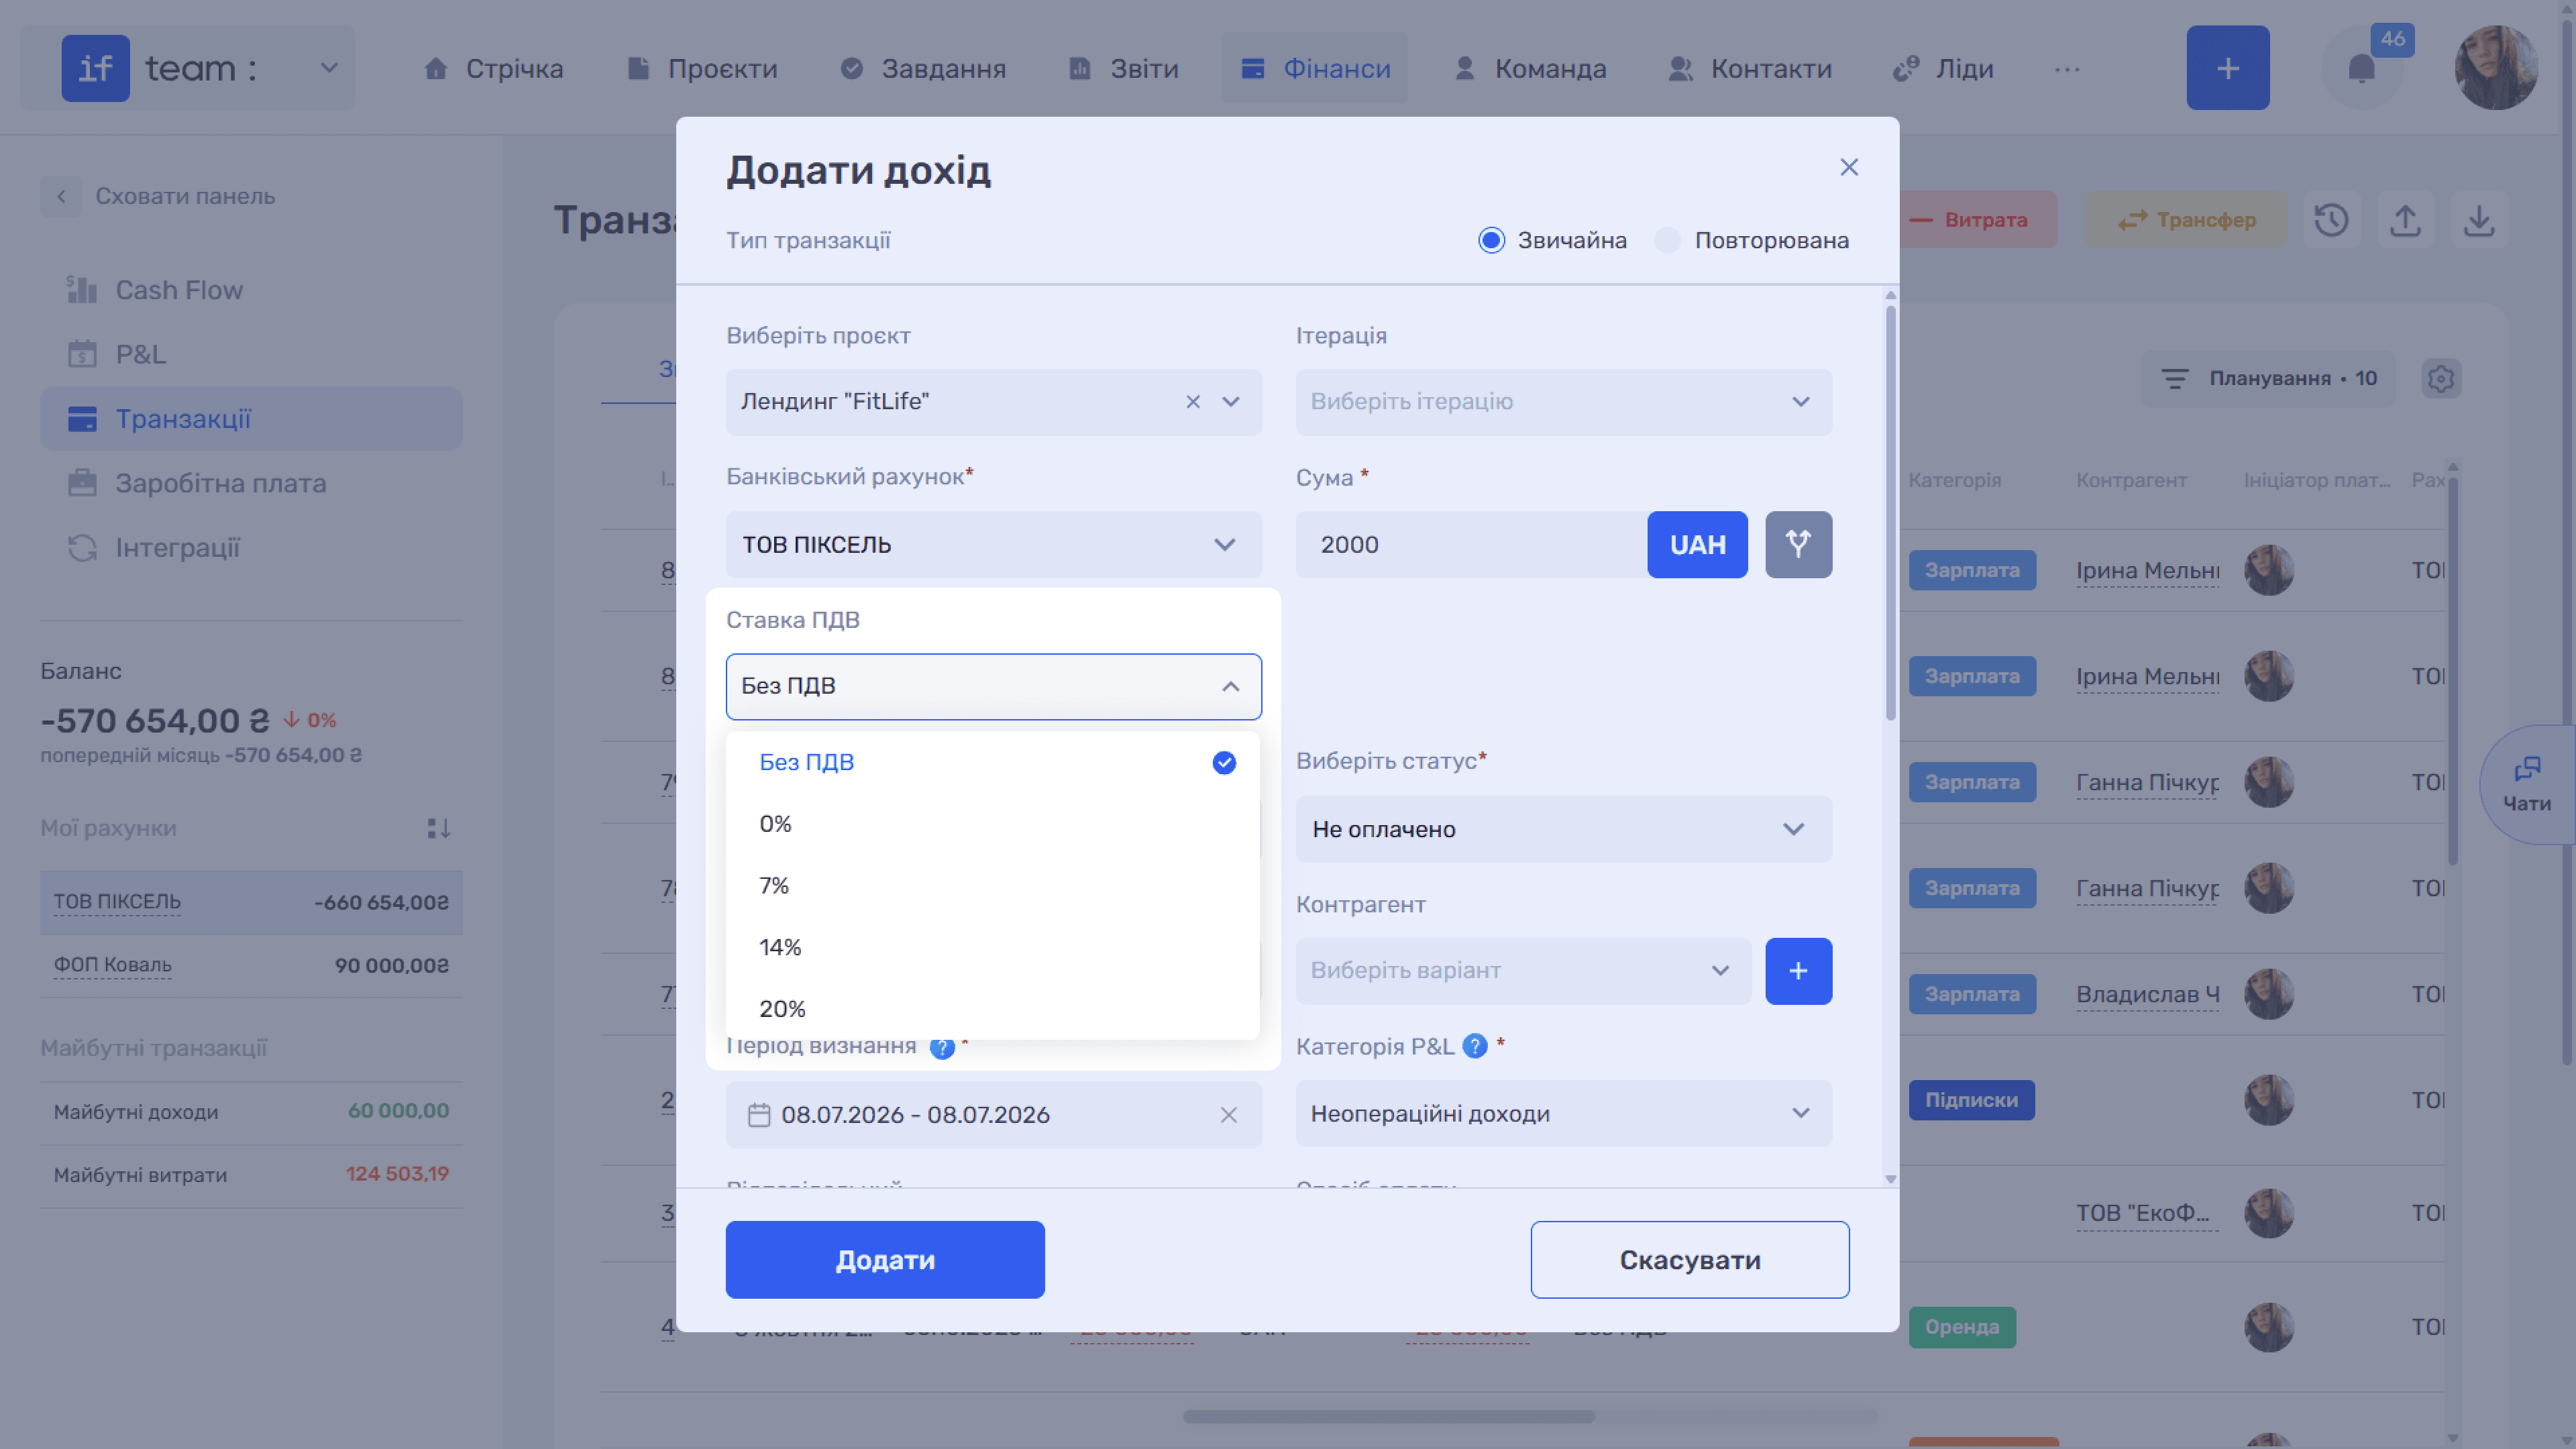Go to the Проєкти tab
The image size is (2576, 1449).
(702, 68)
